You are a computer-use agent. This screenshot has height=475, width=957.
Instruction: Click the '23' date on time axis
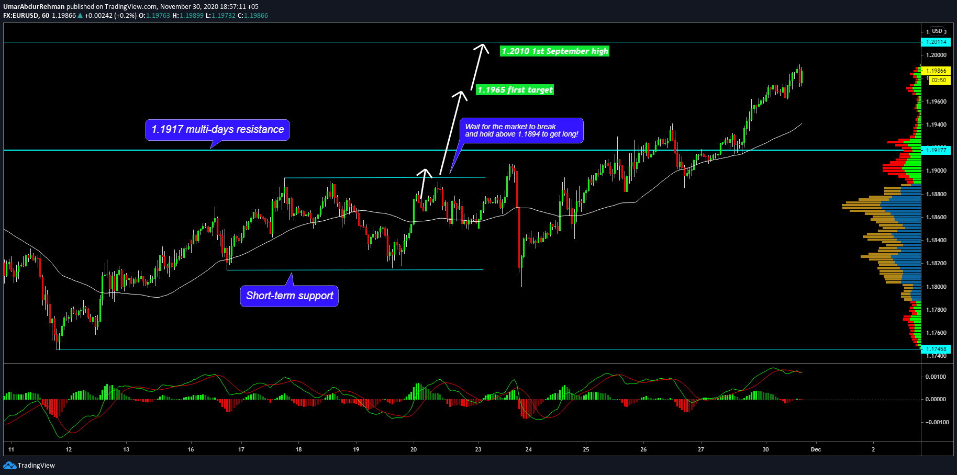click(478, 449)
